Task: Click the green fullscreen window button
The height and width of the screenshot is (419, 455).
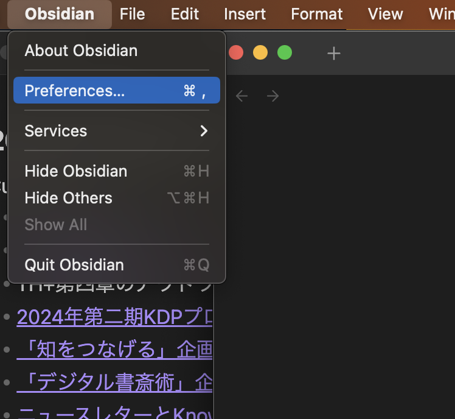Action: coord(285,52)
